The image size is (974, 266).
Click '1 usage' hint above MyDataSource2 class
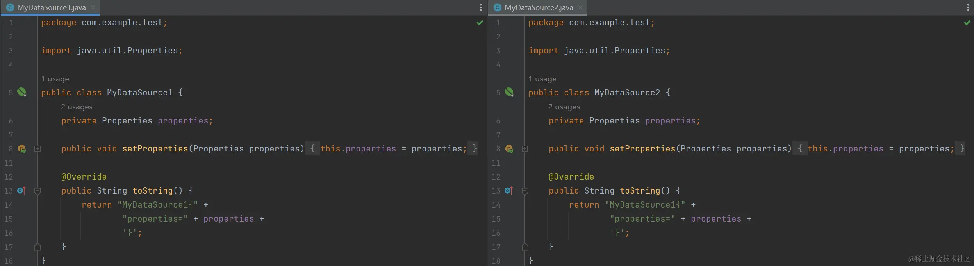(542, 79)
